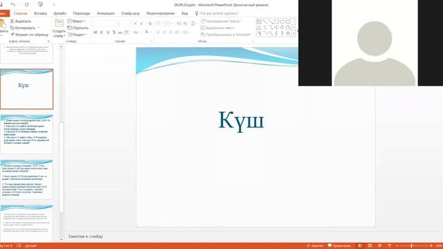Open the font size combo box

click(x=126, y=24)
